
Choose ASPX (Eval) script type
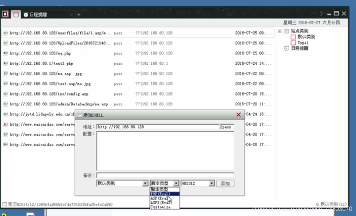(x=165, y=203)
